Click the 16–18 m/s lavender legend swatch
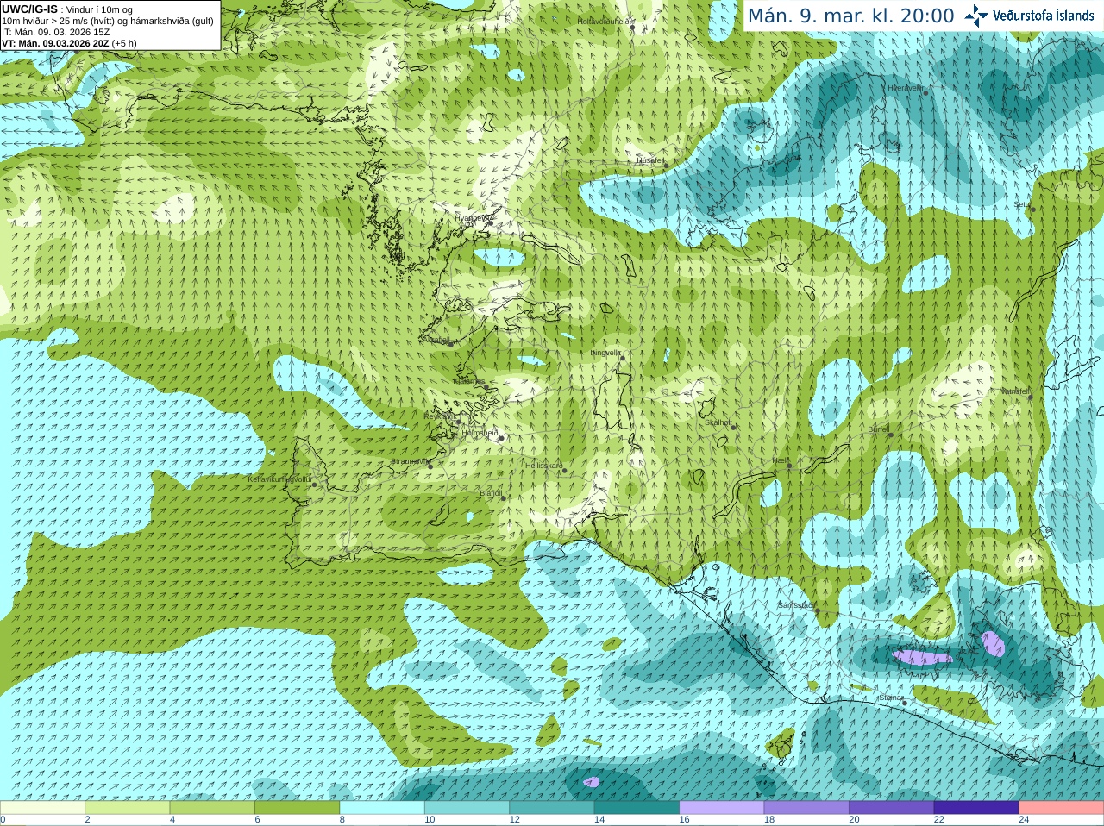1104x826 pixels. click(722, 808)
